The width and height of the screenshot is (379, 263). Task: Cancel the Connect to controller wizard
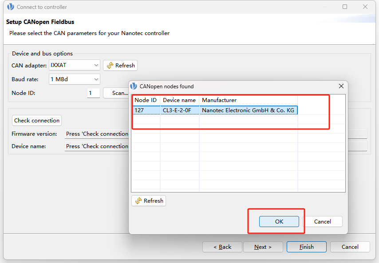[x=350, y=247]
